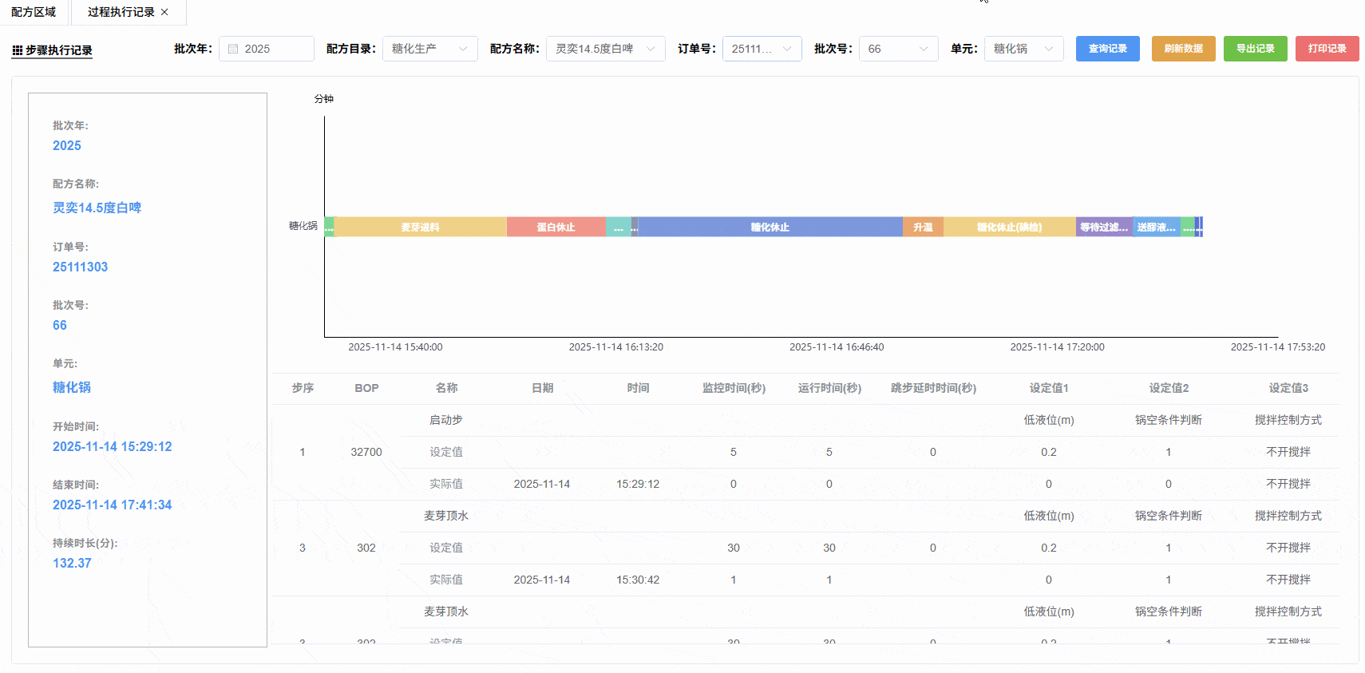Click the blue 糖化休止 bar segment
1365x673 pixels.
(x=770, y=227)
